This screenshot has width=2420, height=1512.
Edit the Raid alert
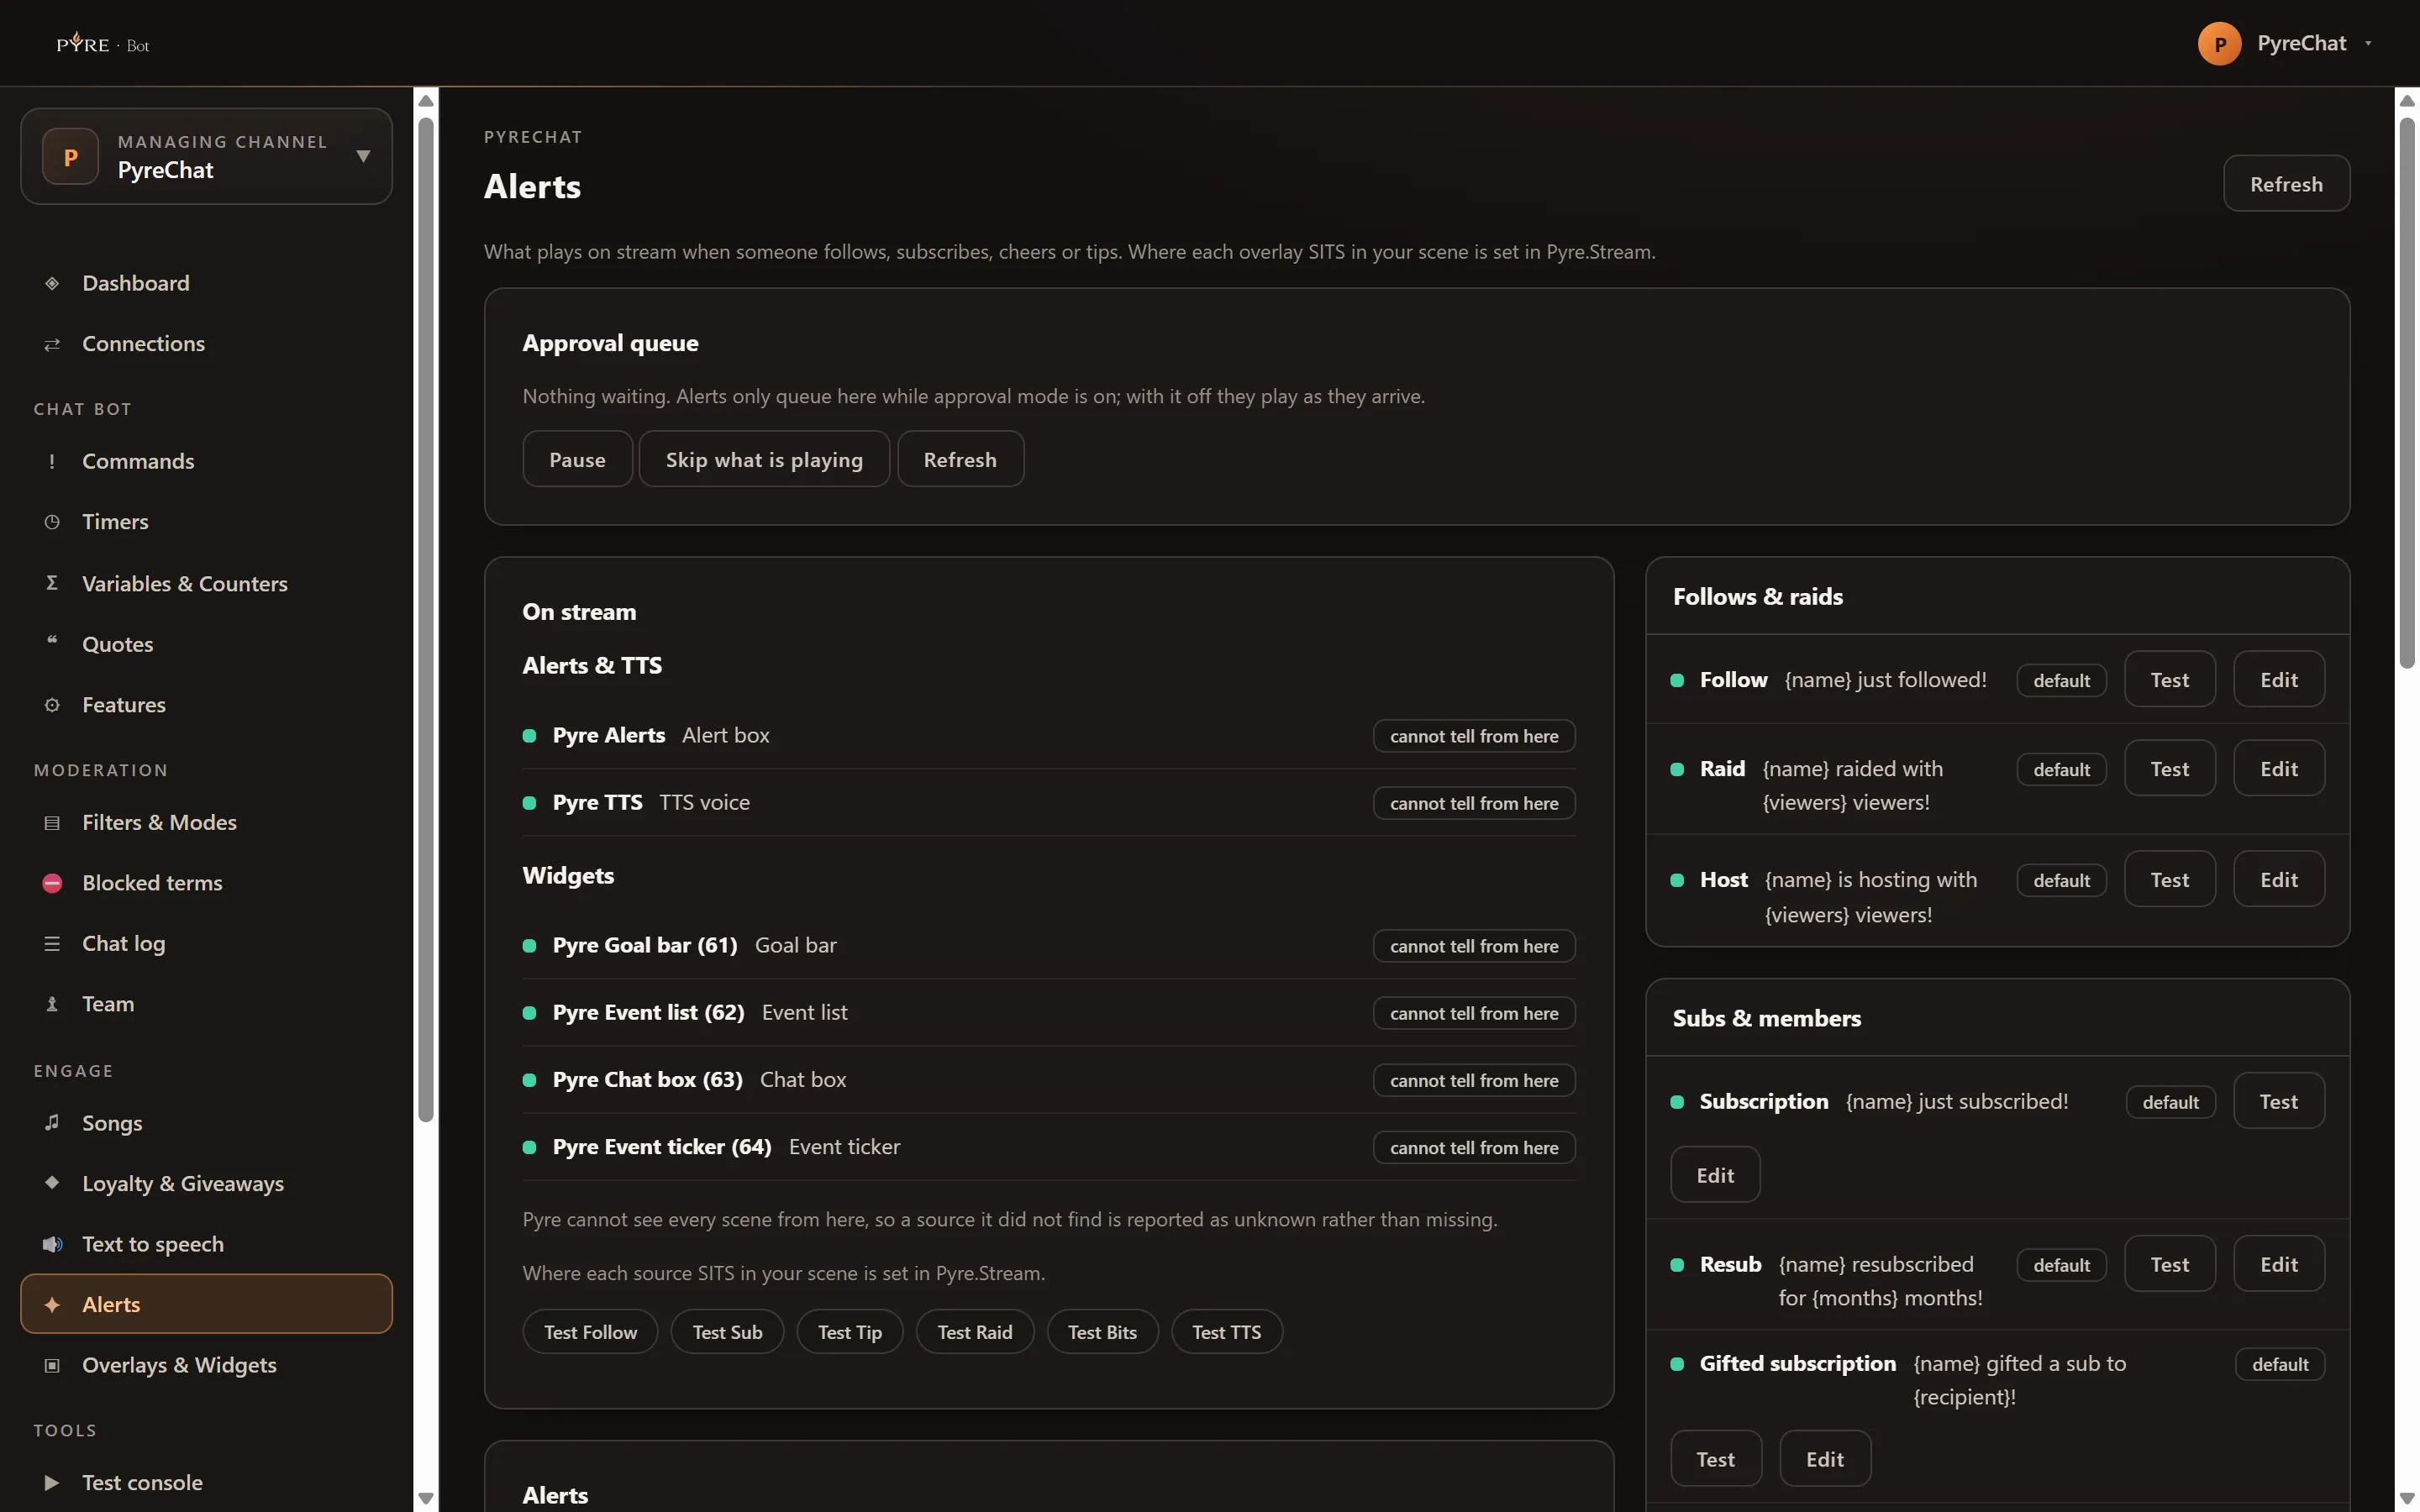[2279, 769]
